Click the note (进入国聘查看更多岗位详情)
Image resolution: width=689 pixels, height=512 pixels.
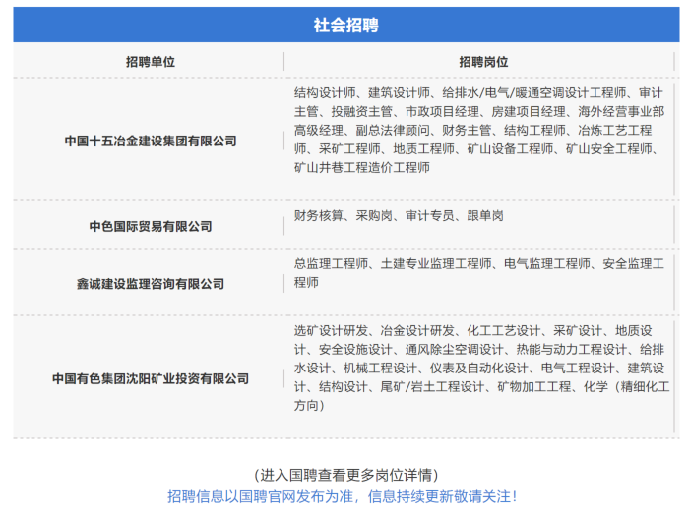(346, 475)
